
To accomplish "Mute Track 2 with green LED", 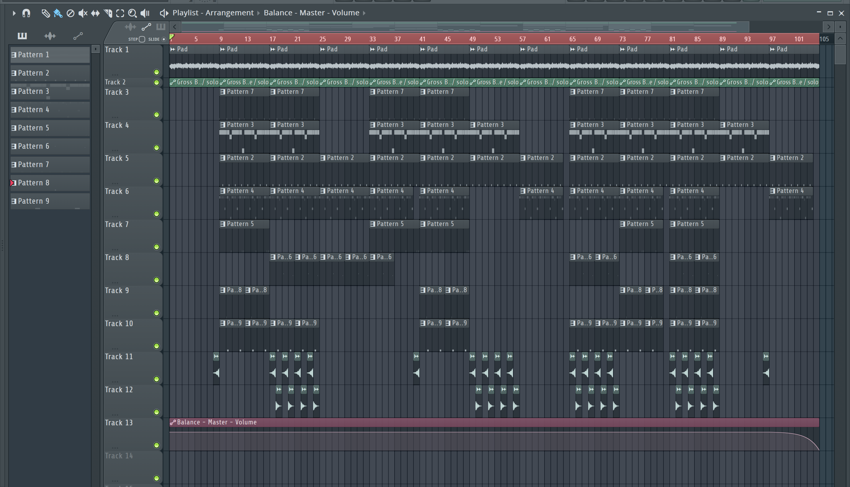I will coord(156,82).
